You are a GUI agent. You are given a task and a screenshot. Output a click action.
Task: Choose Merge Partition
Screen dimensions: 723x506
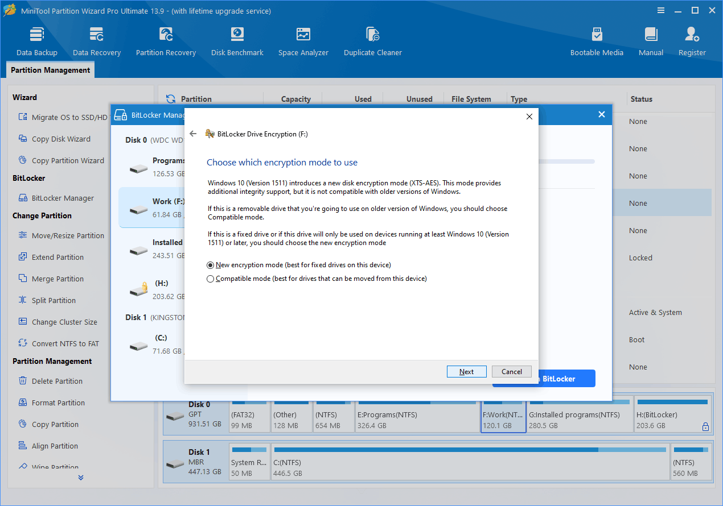[x=51, y=279]
